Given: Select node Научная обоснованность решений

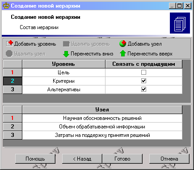Looking at the screenshot, I should [x=102, y=118].
